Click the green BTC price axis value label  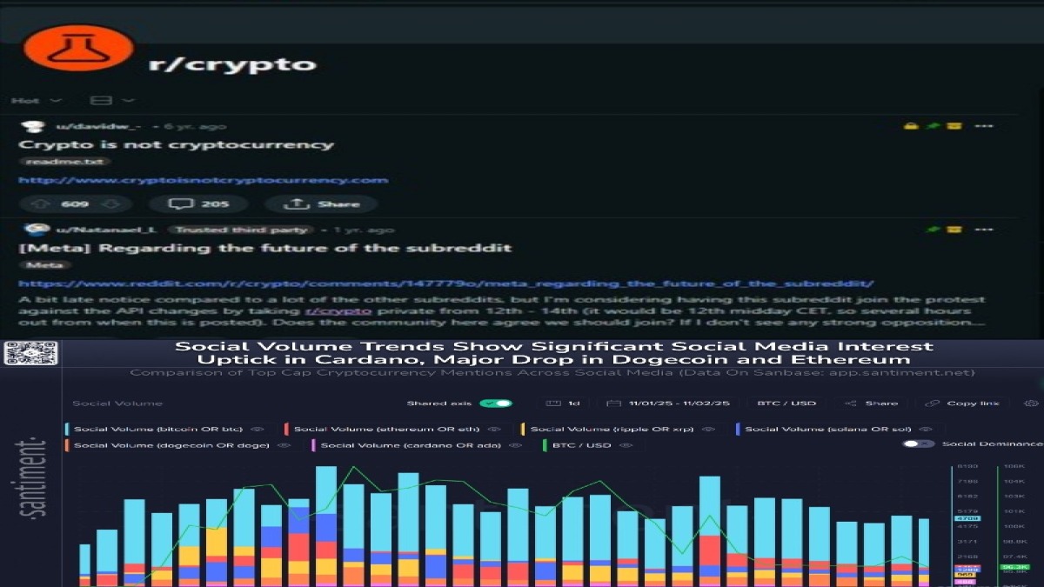click(1014, 567)
